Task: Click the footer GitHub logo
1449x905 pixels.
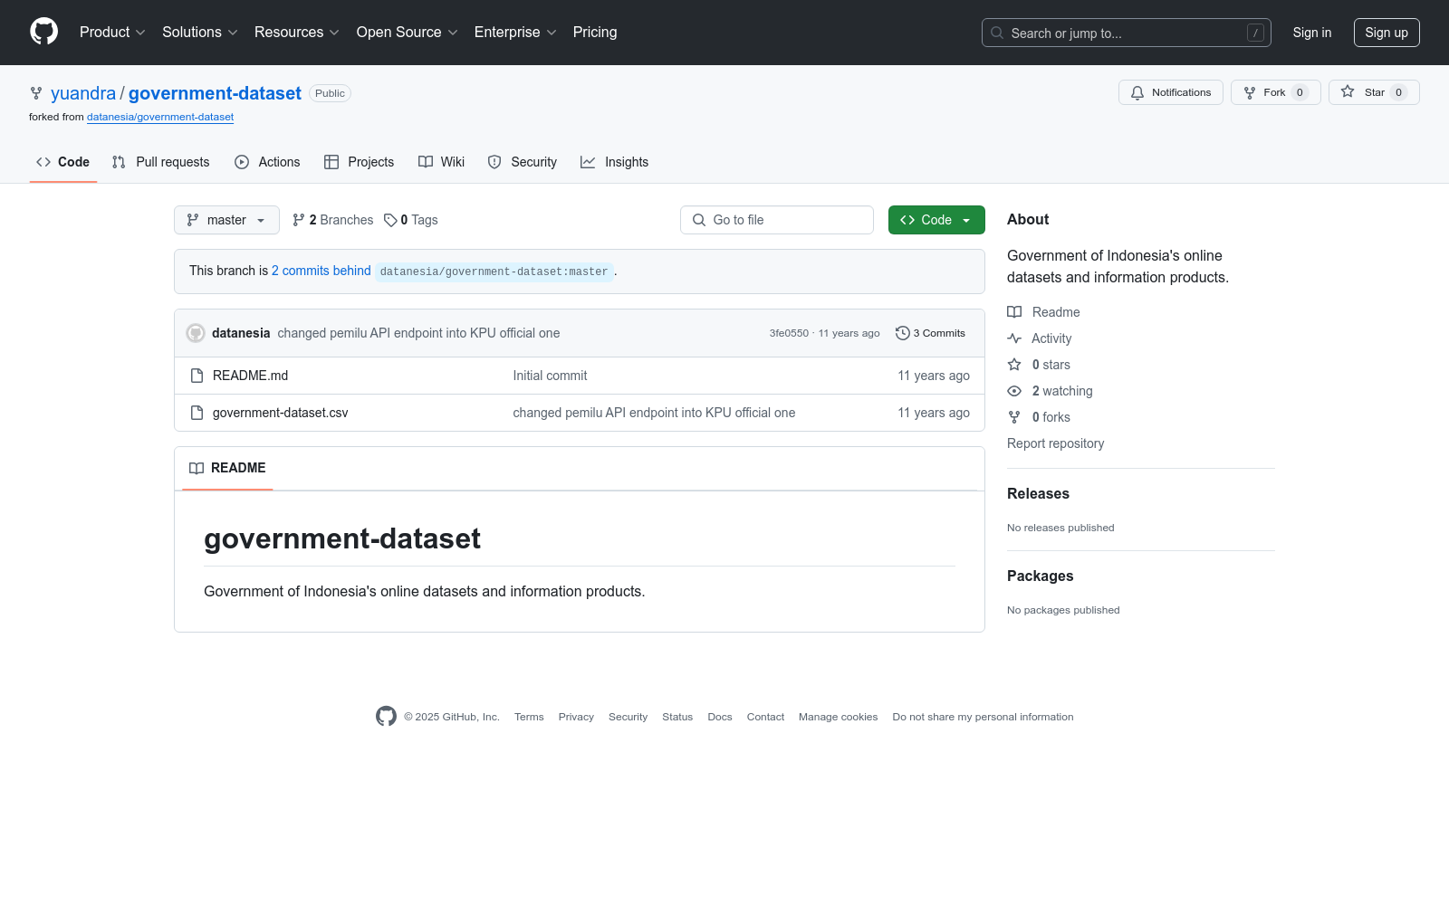Action: tap(386, 717)
